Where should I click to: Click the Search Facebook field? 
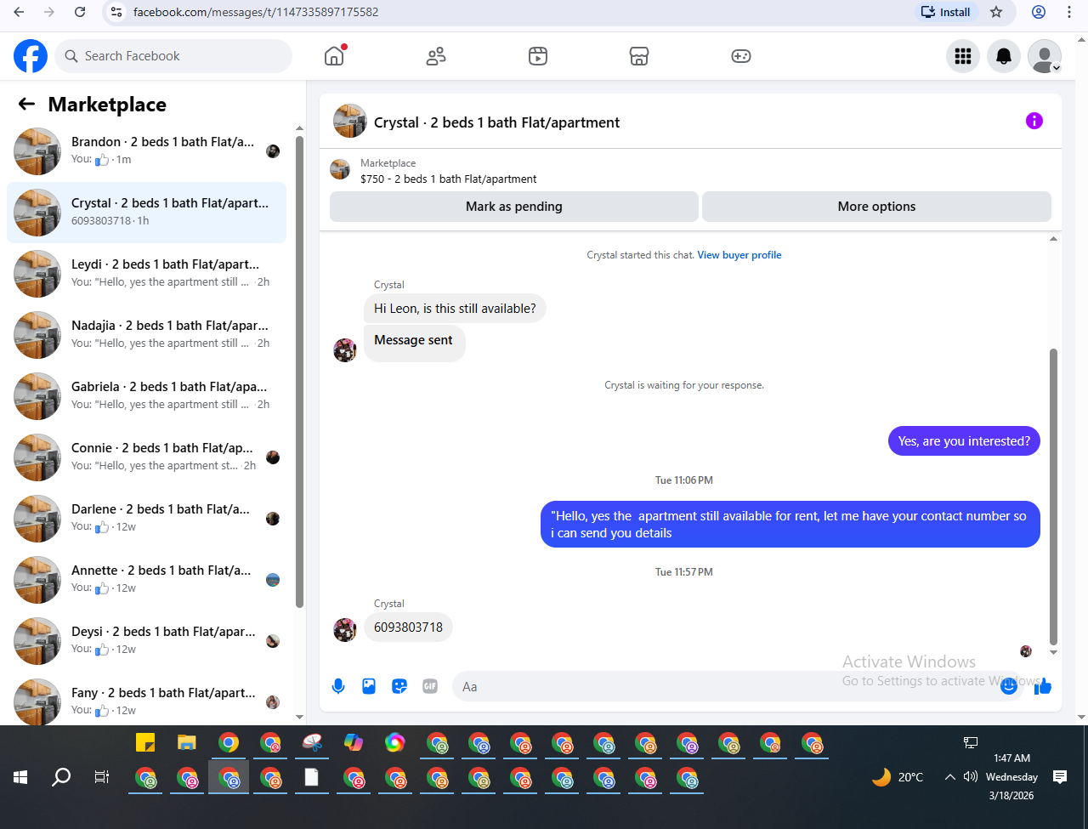(173, 56)
